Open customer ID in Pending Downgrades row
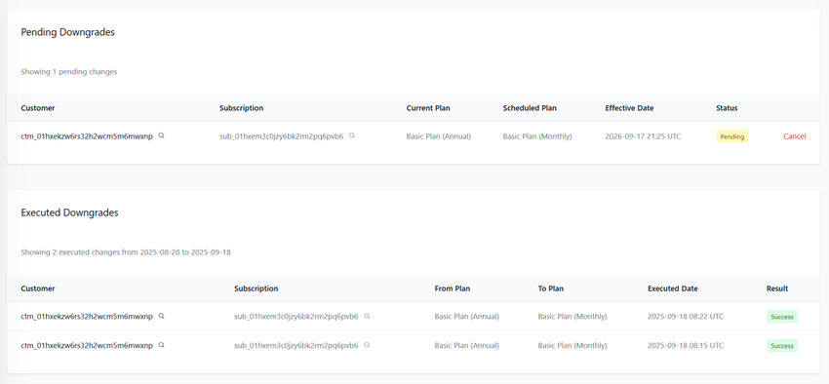 pyautogui.click(x=87, y=136)
